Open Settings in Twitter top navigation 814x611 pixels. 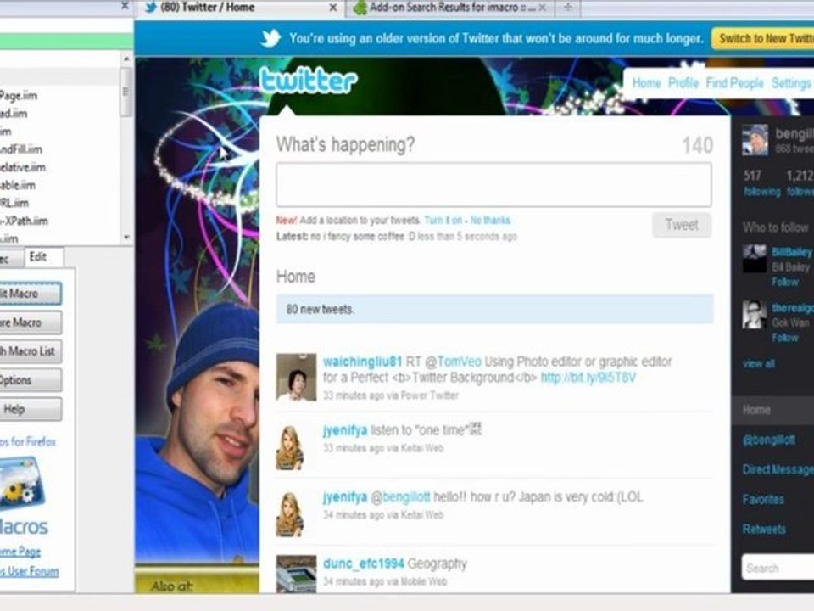[791, 83]
